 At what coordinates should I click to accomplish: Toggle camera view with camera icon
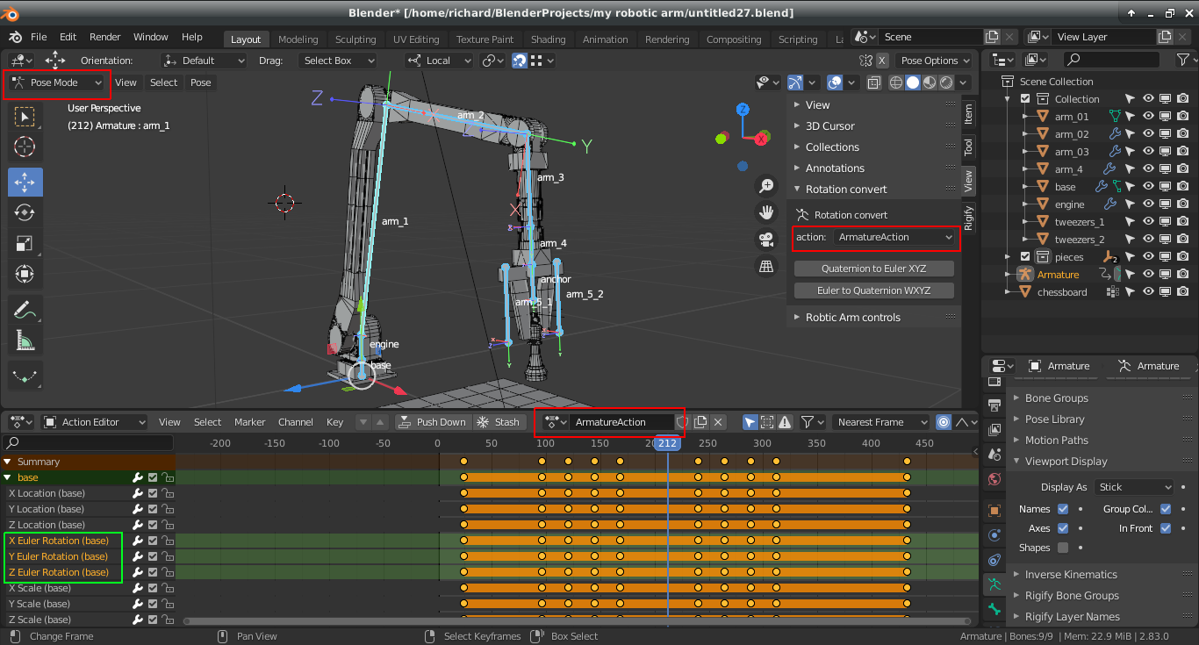pos(766,240)
